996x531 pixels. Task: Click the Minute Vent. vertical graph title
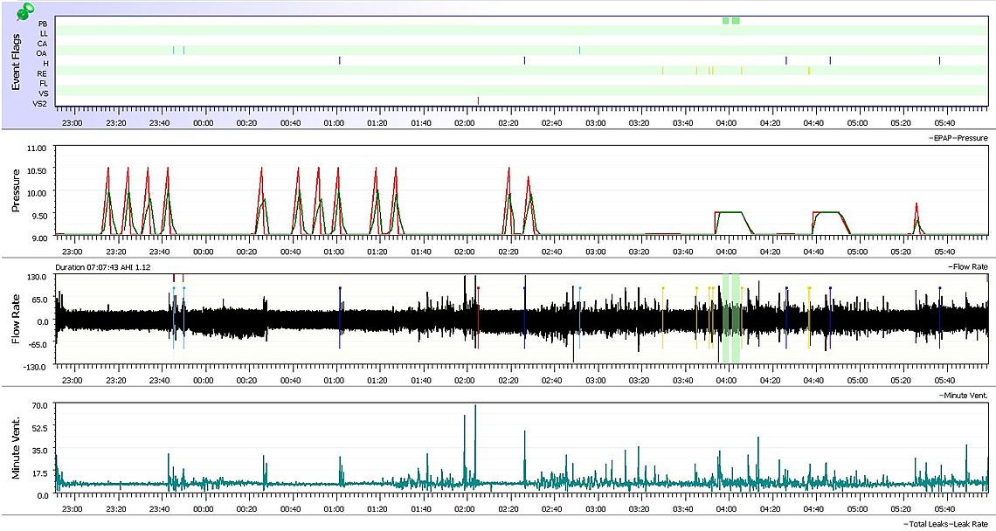click(17, 450)
